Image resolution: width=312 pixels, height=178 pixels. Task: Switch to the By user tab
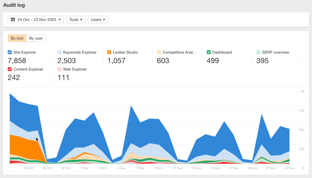click(x=36, y=38)
